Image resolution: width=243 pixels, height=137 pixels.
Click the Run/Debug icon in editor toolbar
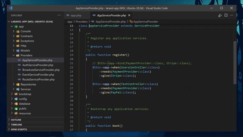click(220, 15)
